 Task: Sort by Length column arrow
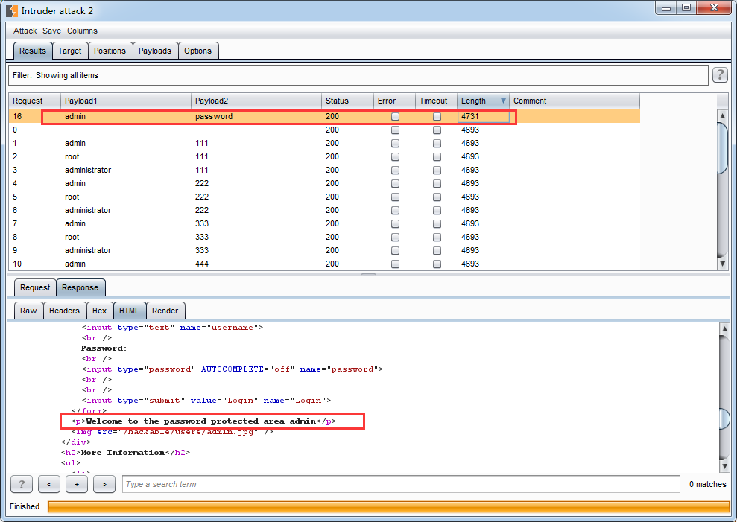click(x=503, y=101)
